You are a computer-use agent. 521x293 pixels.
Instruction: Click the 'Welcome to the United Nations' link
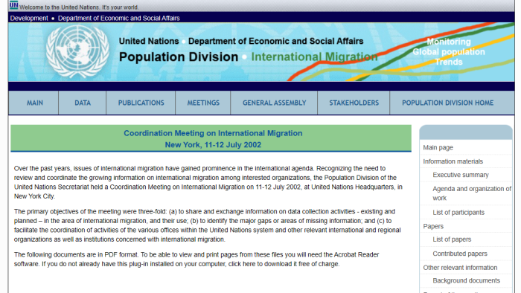tap(79, 7)
